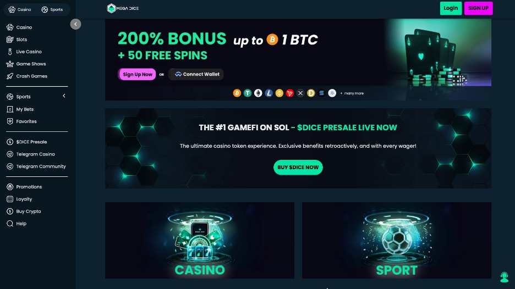515x289 pixels.
Task: Open the CASINO tile
Action: (200, 240)
